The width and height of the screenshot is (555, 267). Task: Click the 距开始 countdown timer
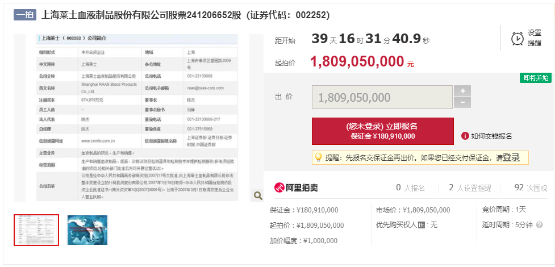[x=370, y=39]
